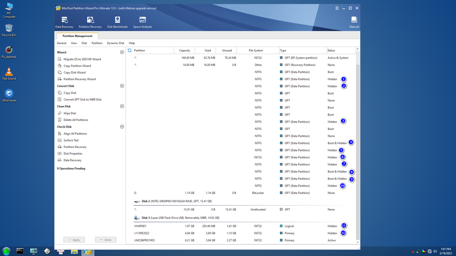Open Copy Disk Wizard

(x=72, y=73)
